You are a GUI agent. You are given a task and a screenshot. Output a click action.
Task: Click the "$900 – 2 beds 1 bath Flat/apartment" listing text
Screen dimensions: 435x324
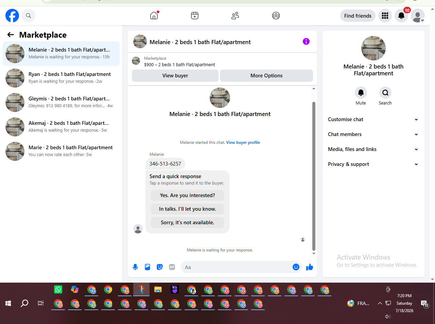click(179, 64)
